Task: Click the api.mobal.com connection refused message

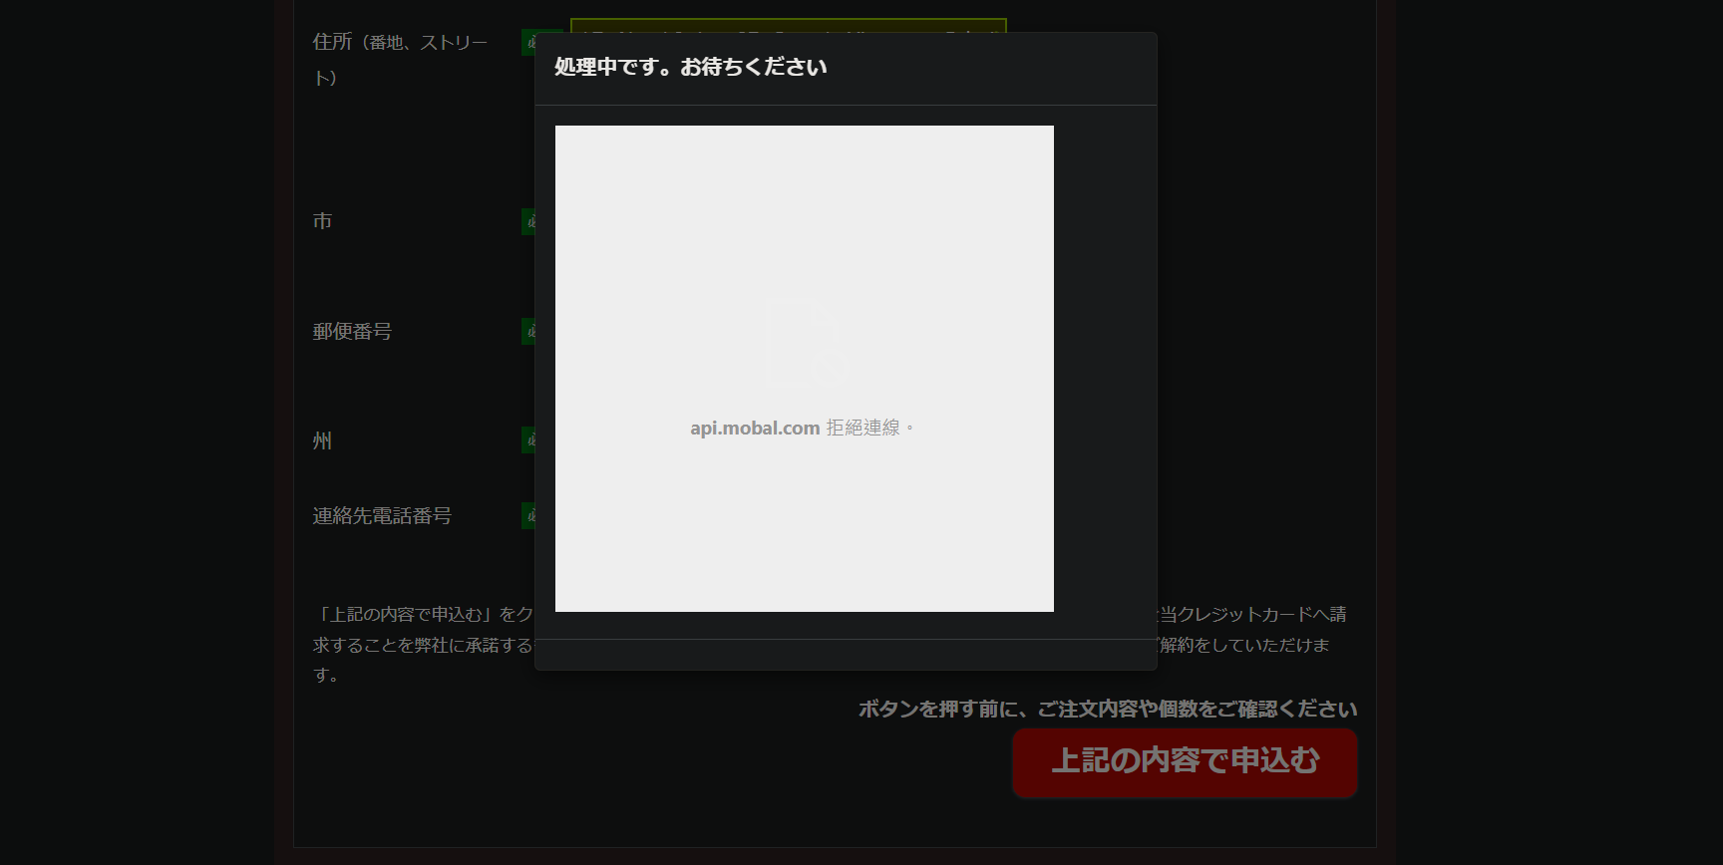Action: coord(803,428)
